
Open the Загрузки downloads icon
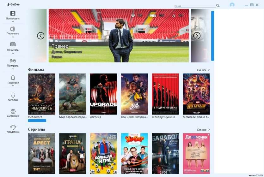pos(13,95)
